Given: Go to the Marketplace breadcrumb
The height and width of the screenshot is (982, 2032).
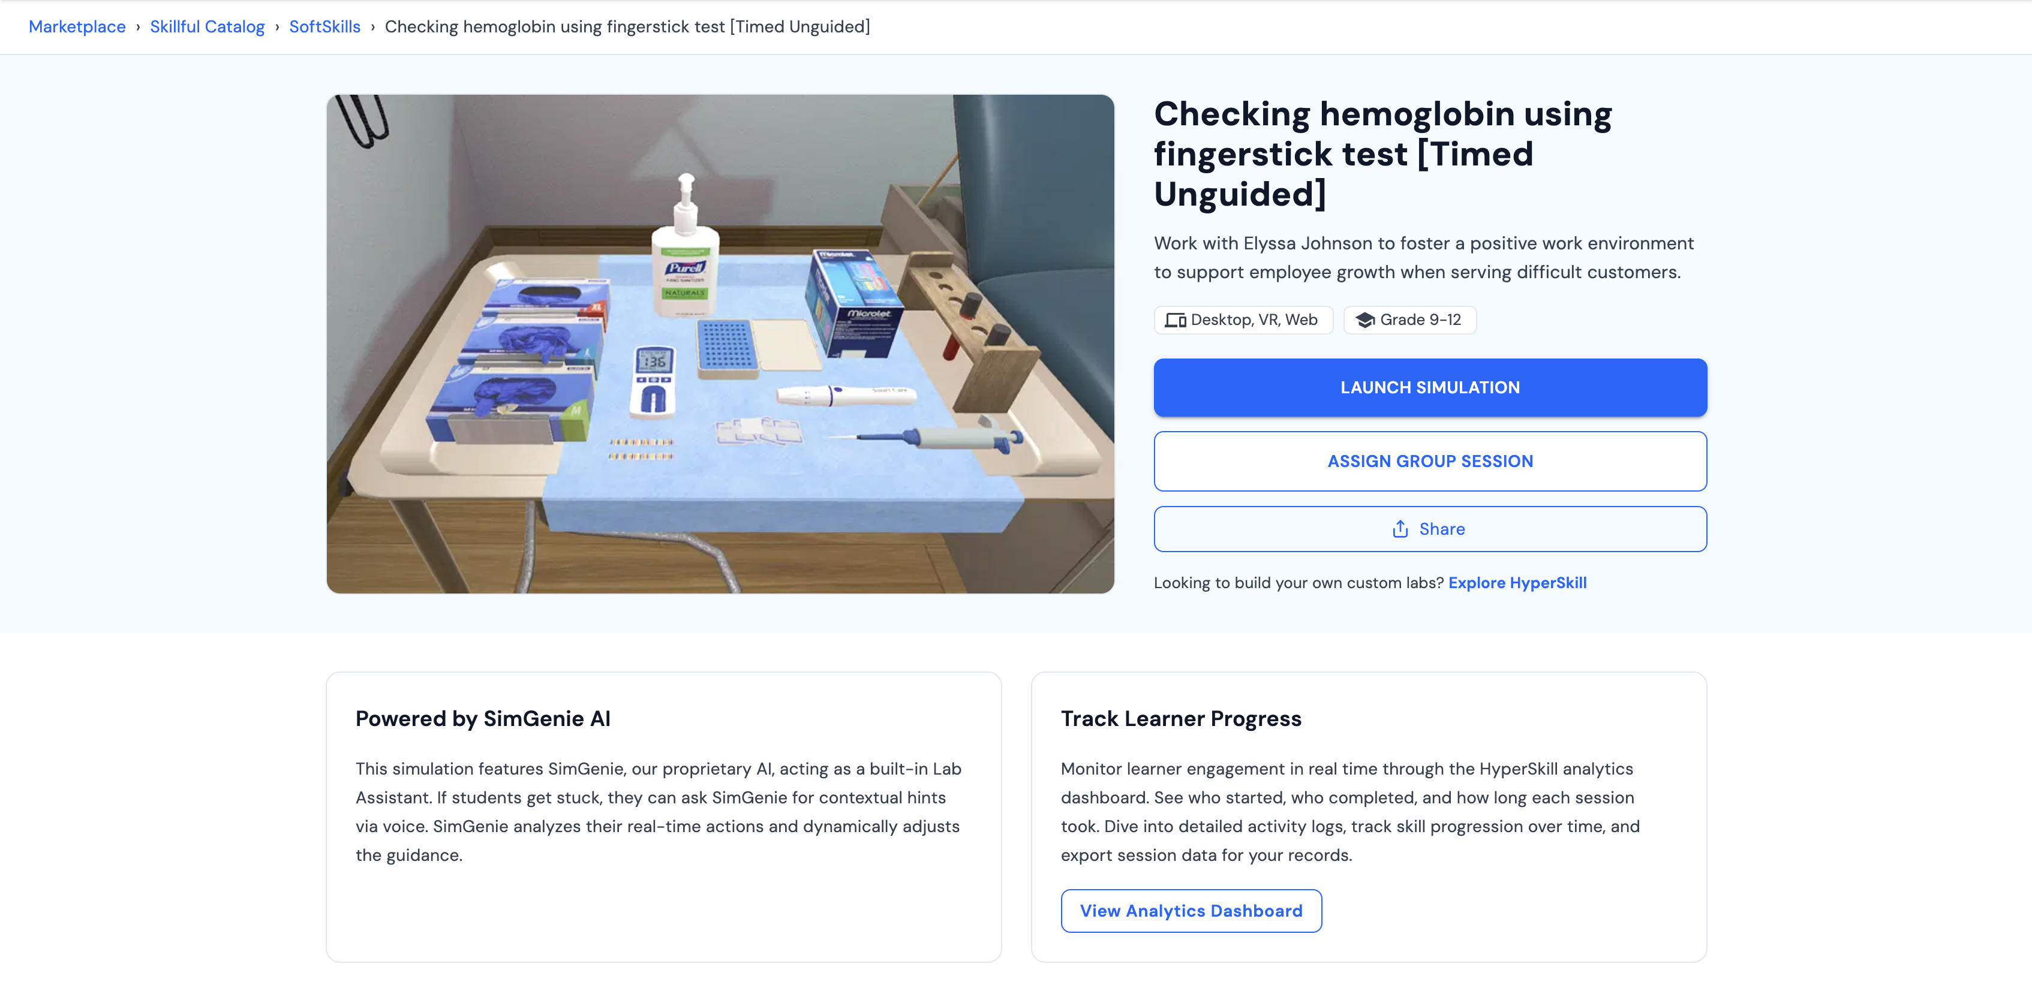Looking at the screenshot, I should coord(77,27).
